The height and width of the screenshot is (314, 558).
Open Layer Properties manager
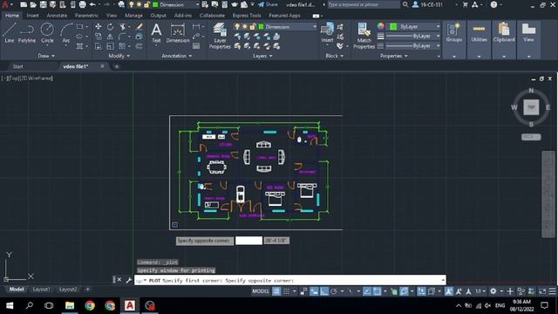tap(220, 36)
